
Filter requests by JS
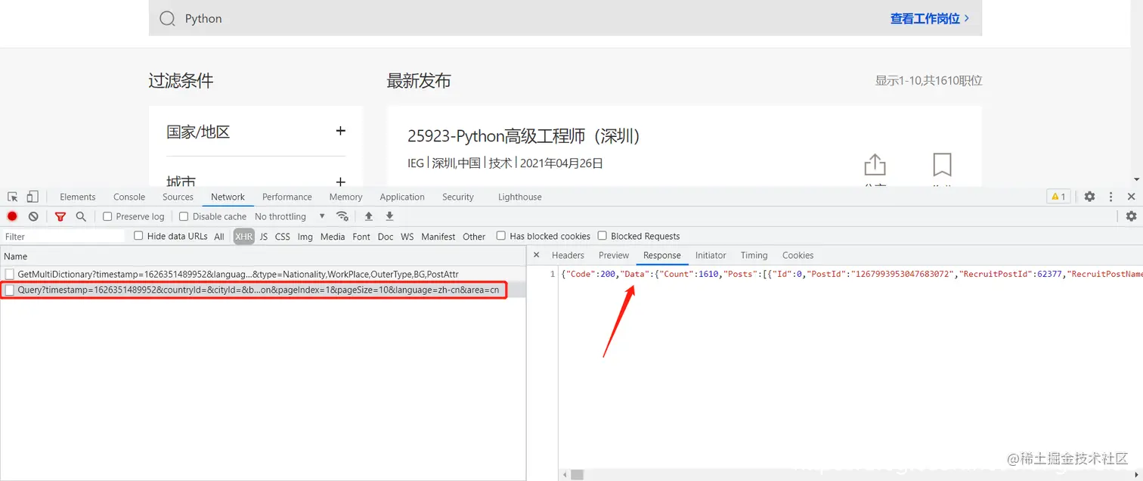[x=264, y=237]
